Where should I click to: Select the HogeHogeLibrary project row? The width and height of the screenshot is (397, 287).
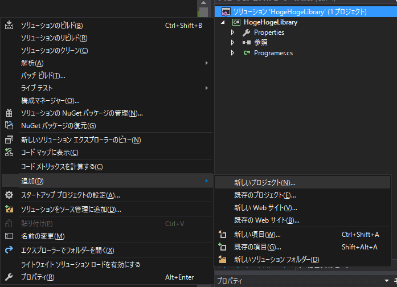[x=306, y=22]
